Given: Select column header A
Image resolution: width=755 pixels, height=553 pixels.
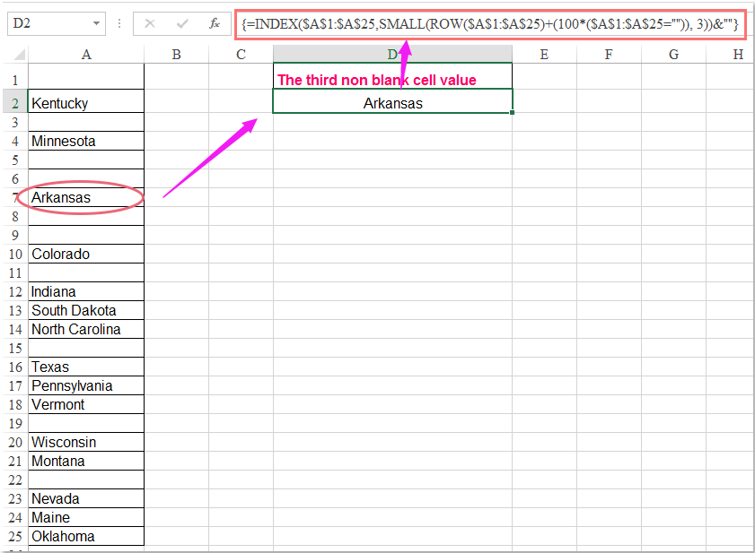Looking at the screenshot, I should pos(86,55).
